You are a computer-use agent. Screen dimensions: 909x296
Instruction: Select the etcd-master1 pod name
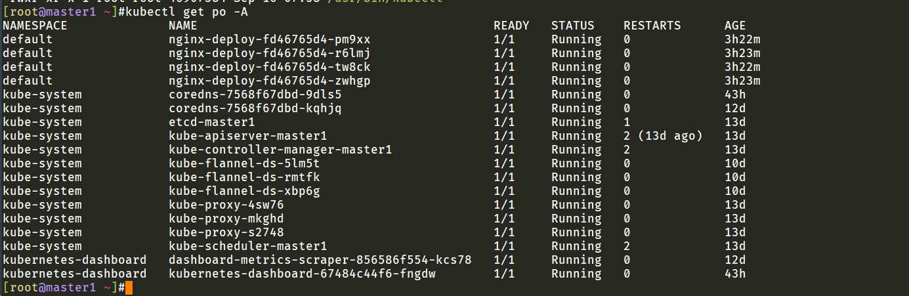(211, 122)
